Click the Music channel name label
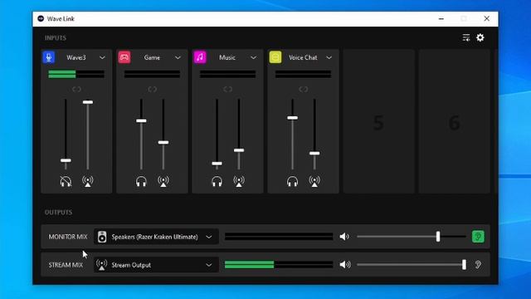The height and width of the screenshot is (299, 531). pyautogui.click(x=227, y=57)
